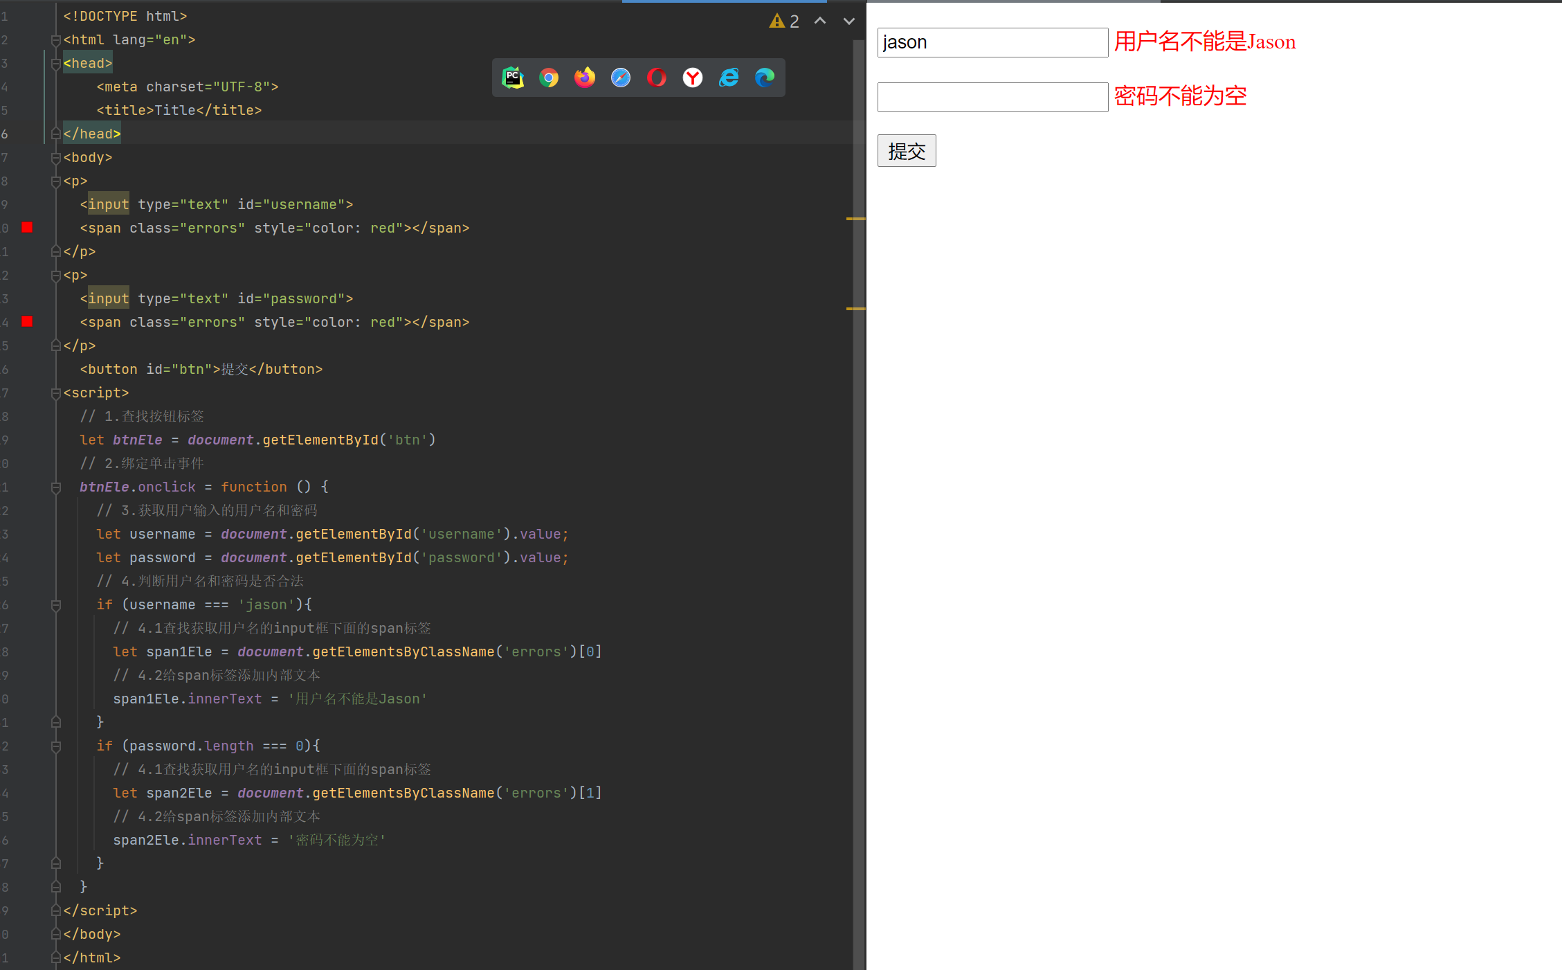The image size is (1562, 970).
Task: Click red color swatch beside password span line
Action: 27,321
